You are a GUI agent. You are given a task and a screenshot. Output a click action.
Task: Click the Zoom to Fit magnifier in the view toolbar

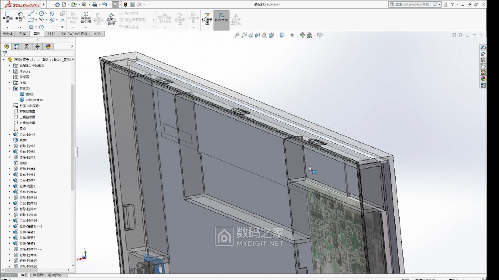pos(237,35)
